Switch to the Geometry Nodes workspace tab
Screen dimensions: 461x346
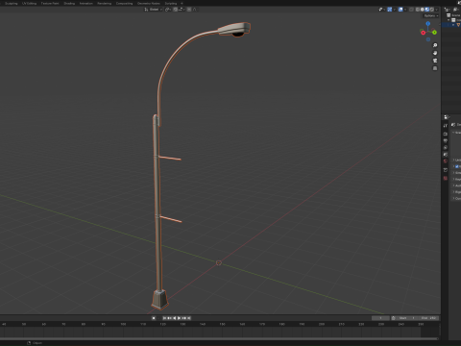point(149,3)
